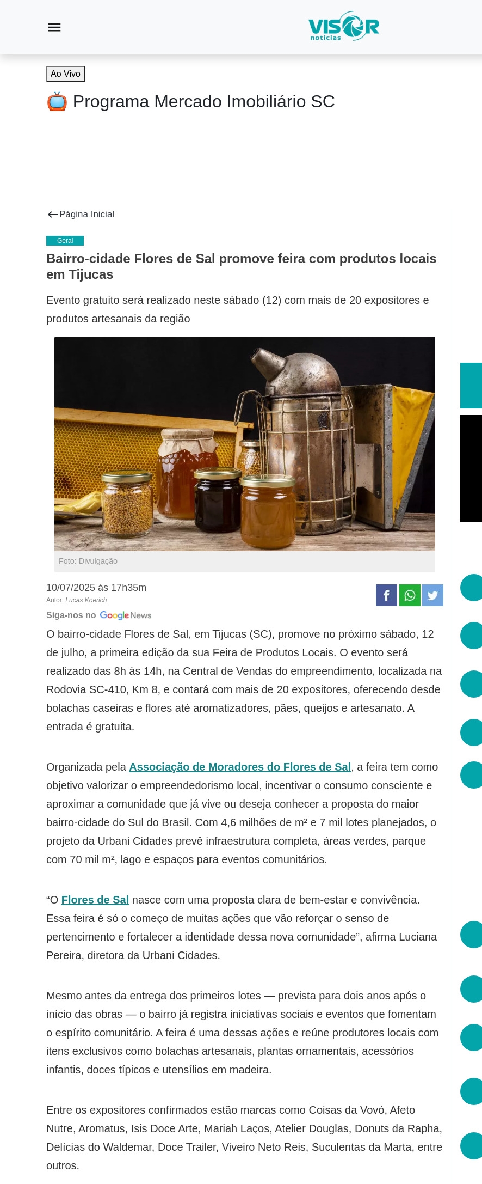Click the teal rectangle sidebar banner
The height and width of the screenshot is (1184, 482).
pos(471,386)
